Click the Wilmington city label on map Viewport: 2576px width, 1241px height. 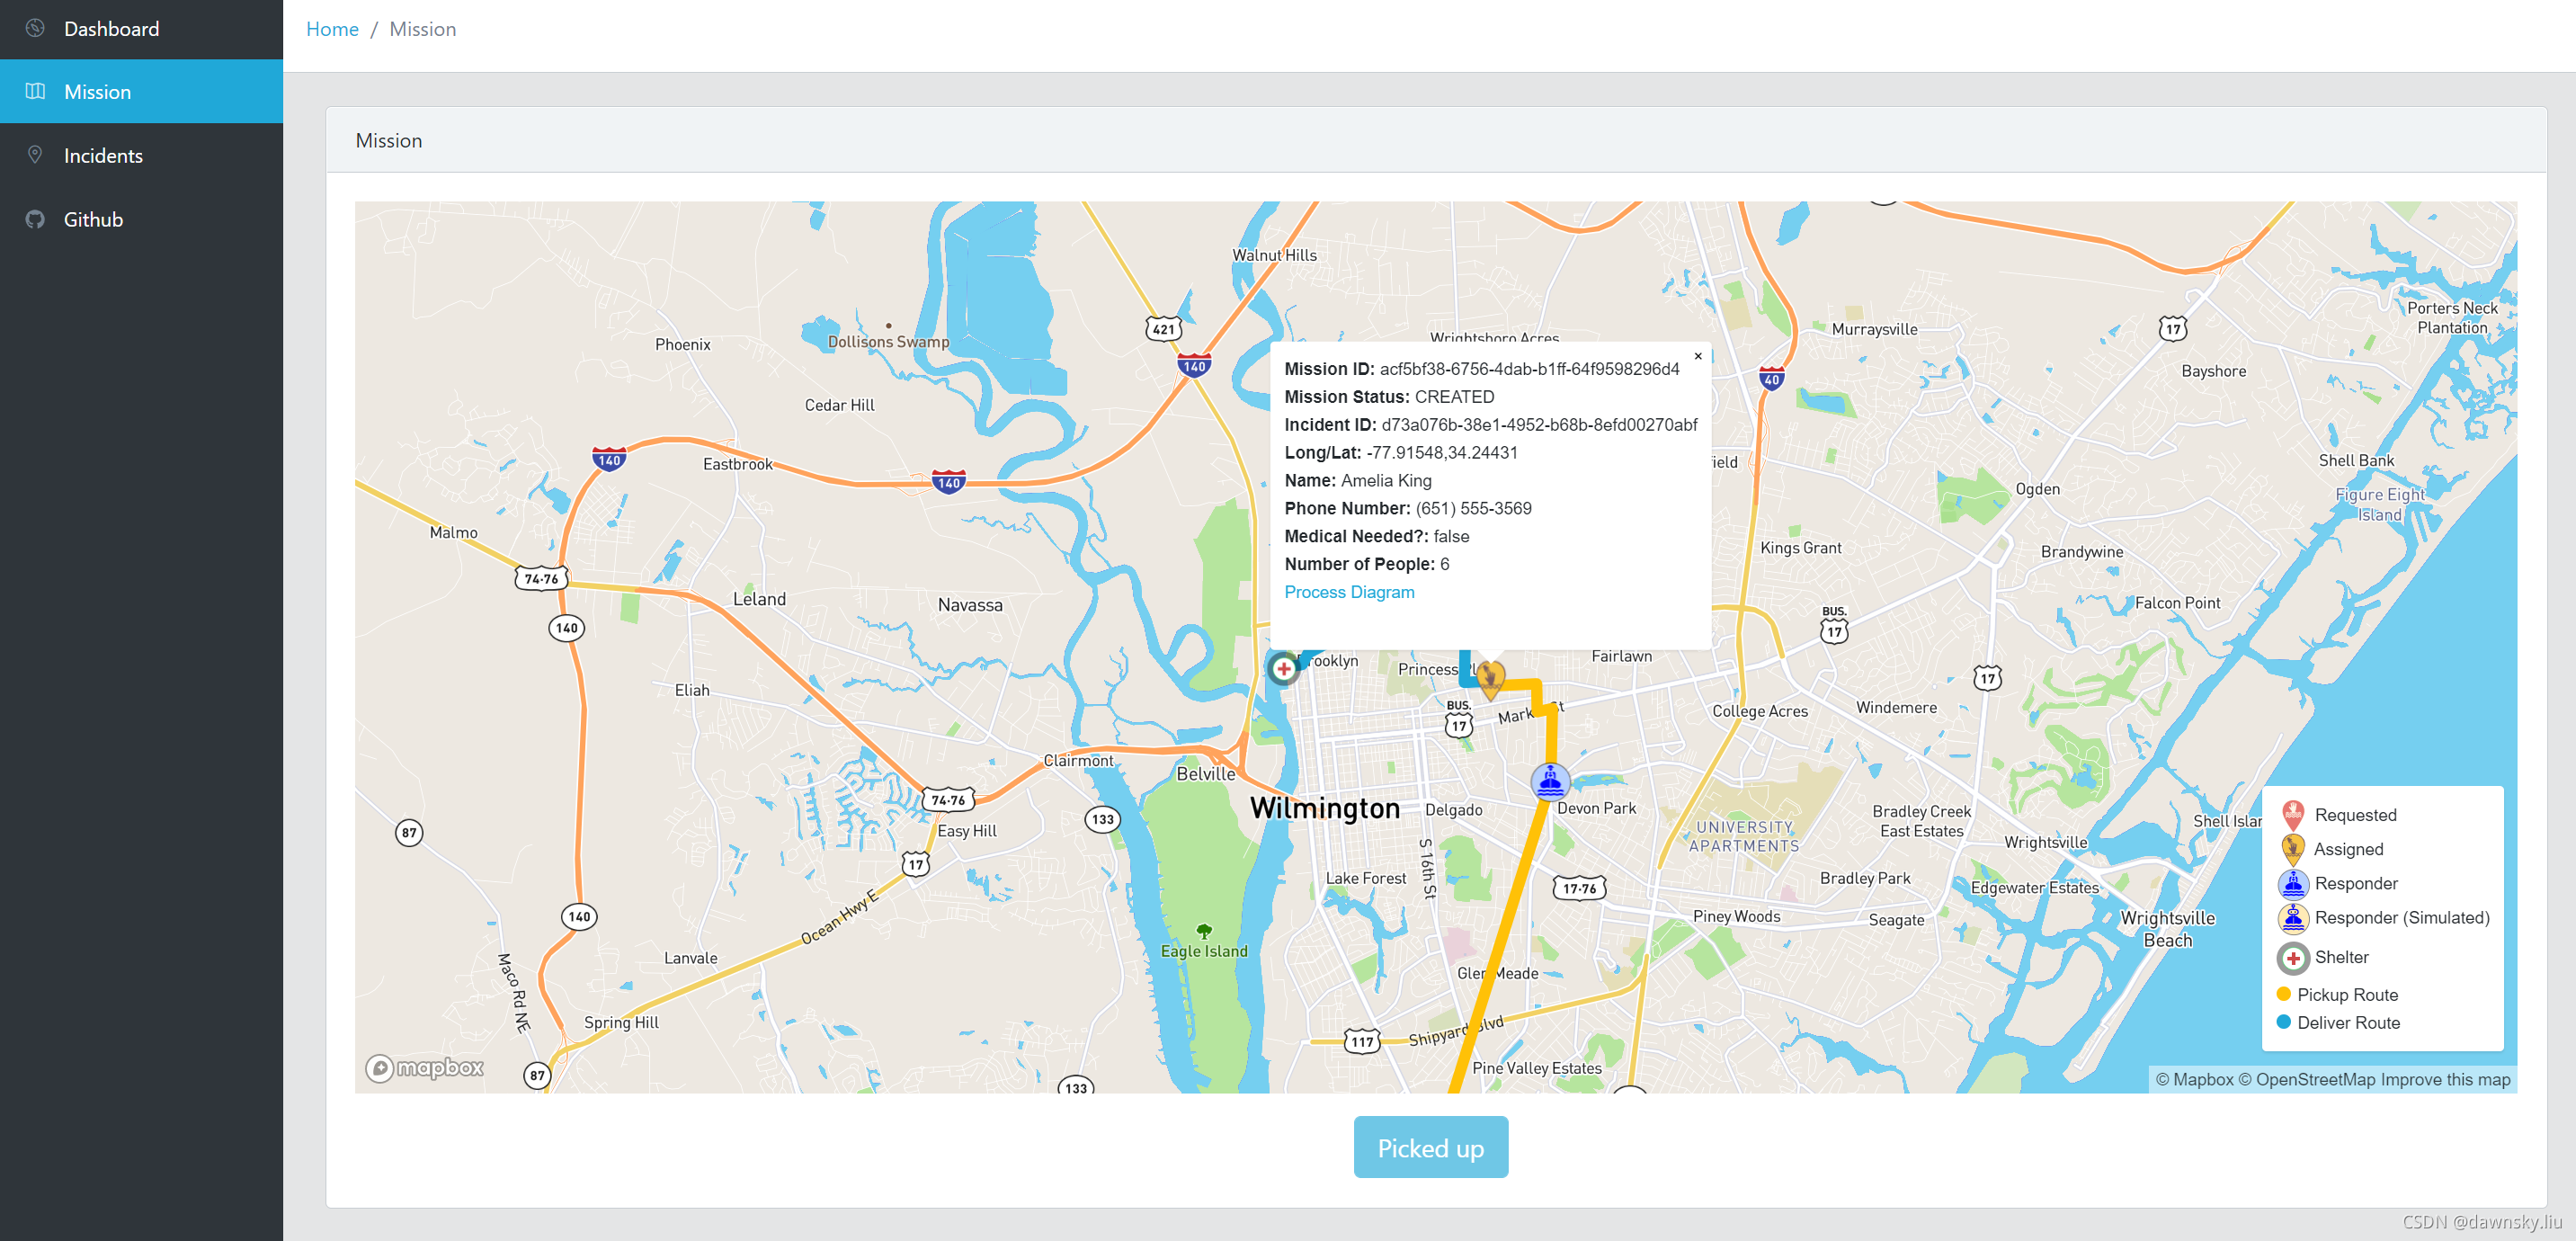click(1325, 808)
